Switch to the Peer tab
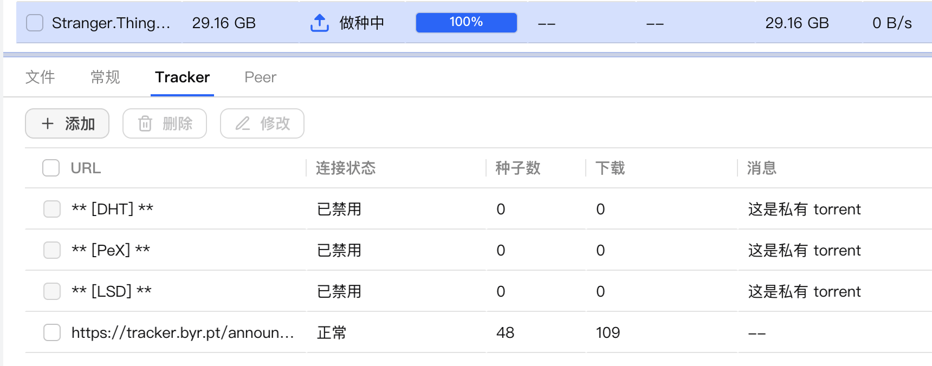This screenshot has height=366, width=932. click(260, 77)
